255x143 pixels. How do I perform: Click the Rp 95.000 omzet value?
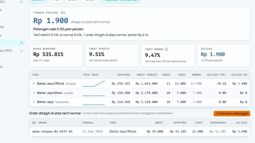[x=155, y=131]
